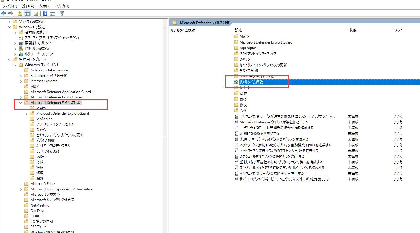Select the PC 設定の同期 tree item
Image resolution: width=420 pixels, height=233 pixels.
[42, 222]
